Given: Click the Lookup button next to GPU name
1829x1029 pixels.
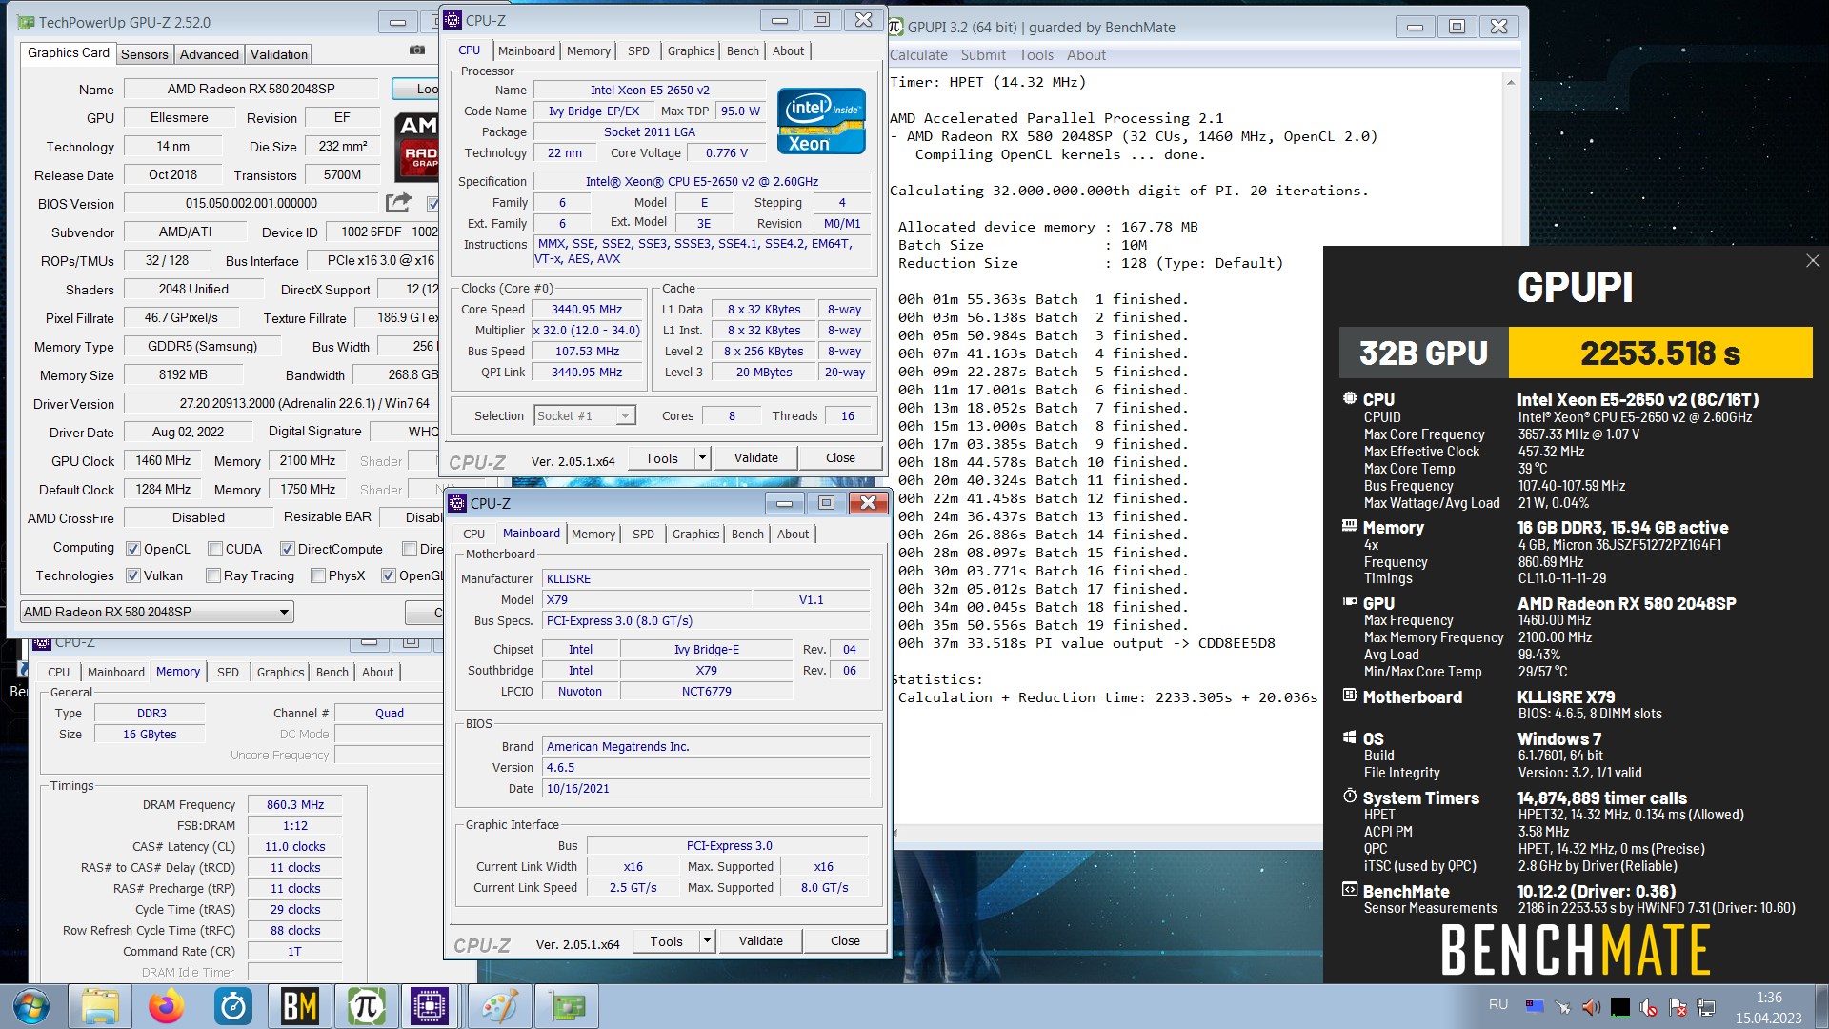Looking at the screenshot, I should pos(416,89).
